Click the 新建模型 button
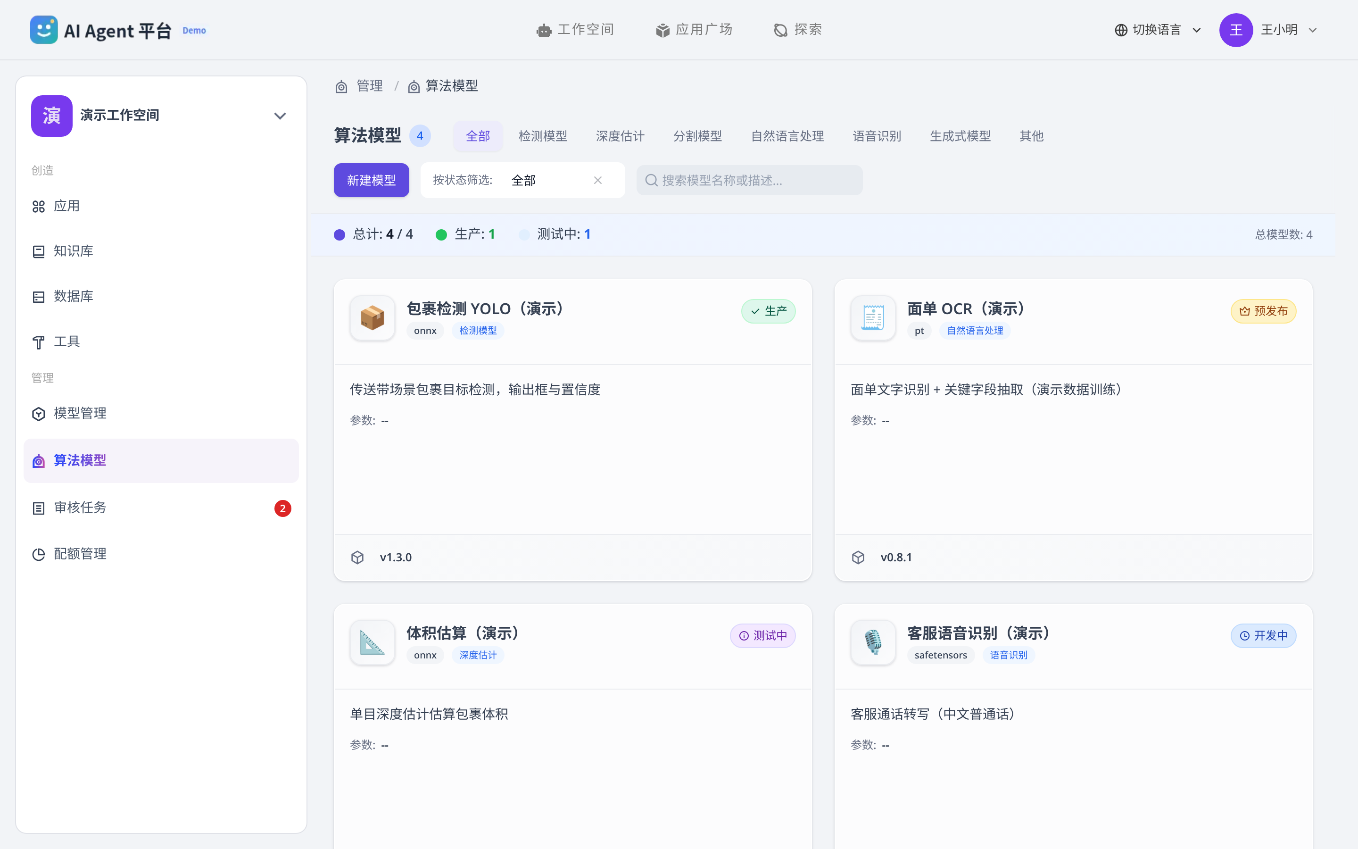The height and width of the screenshot is (849, 1358). pos(371,180)
